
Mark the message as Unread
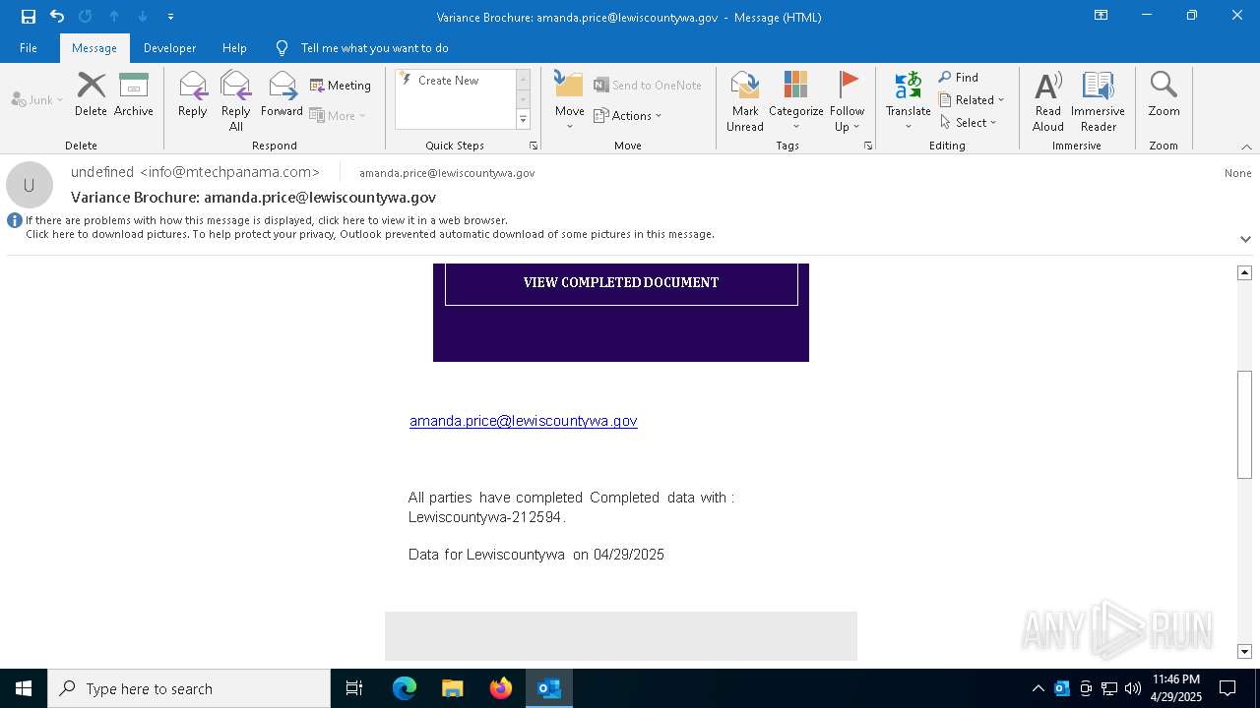[745, 100]
